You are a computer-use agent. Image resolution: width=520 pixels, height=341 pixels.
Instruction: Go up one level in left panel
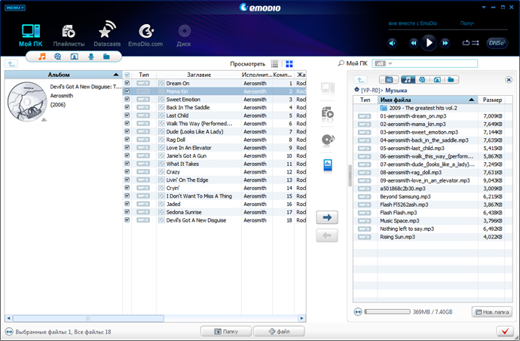[x=11, y=64]
